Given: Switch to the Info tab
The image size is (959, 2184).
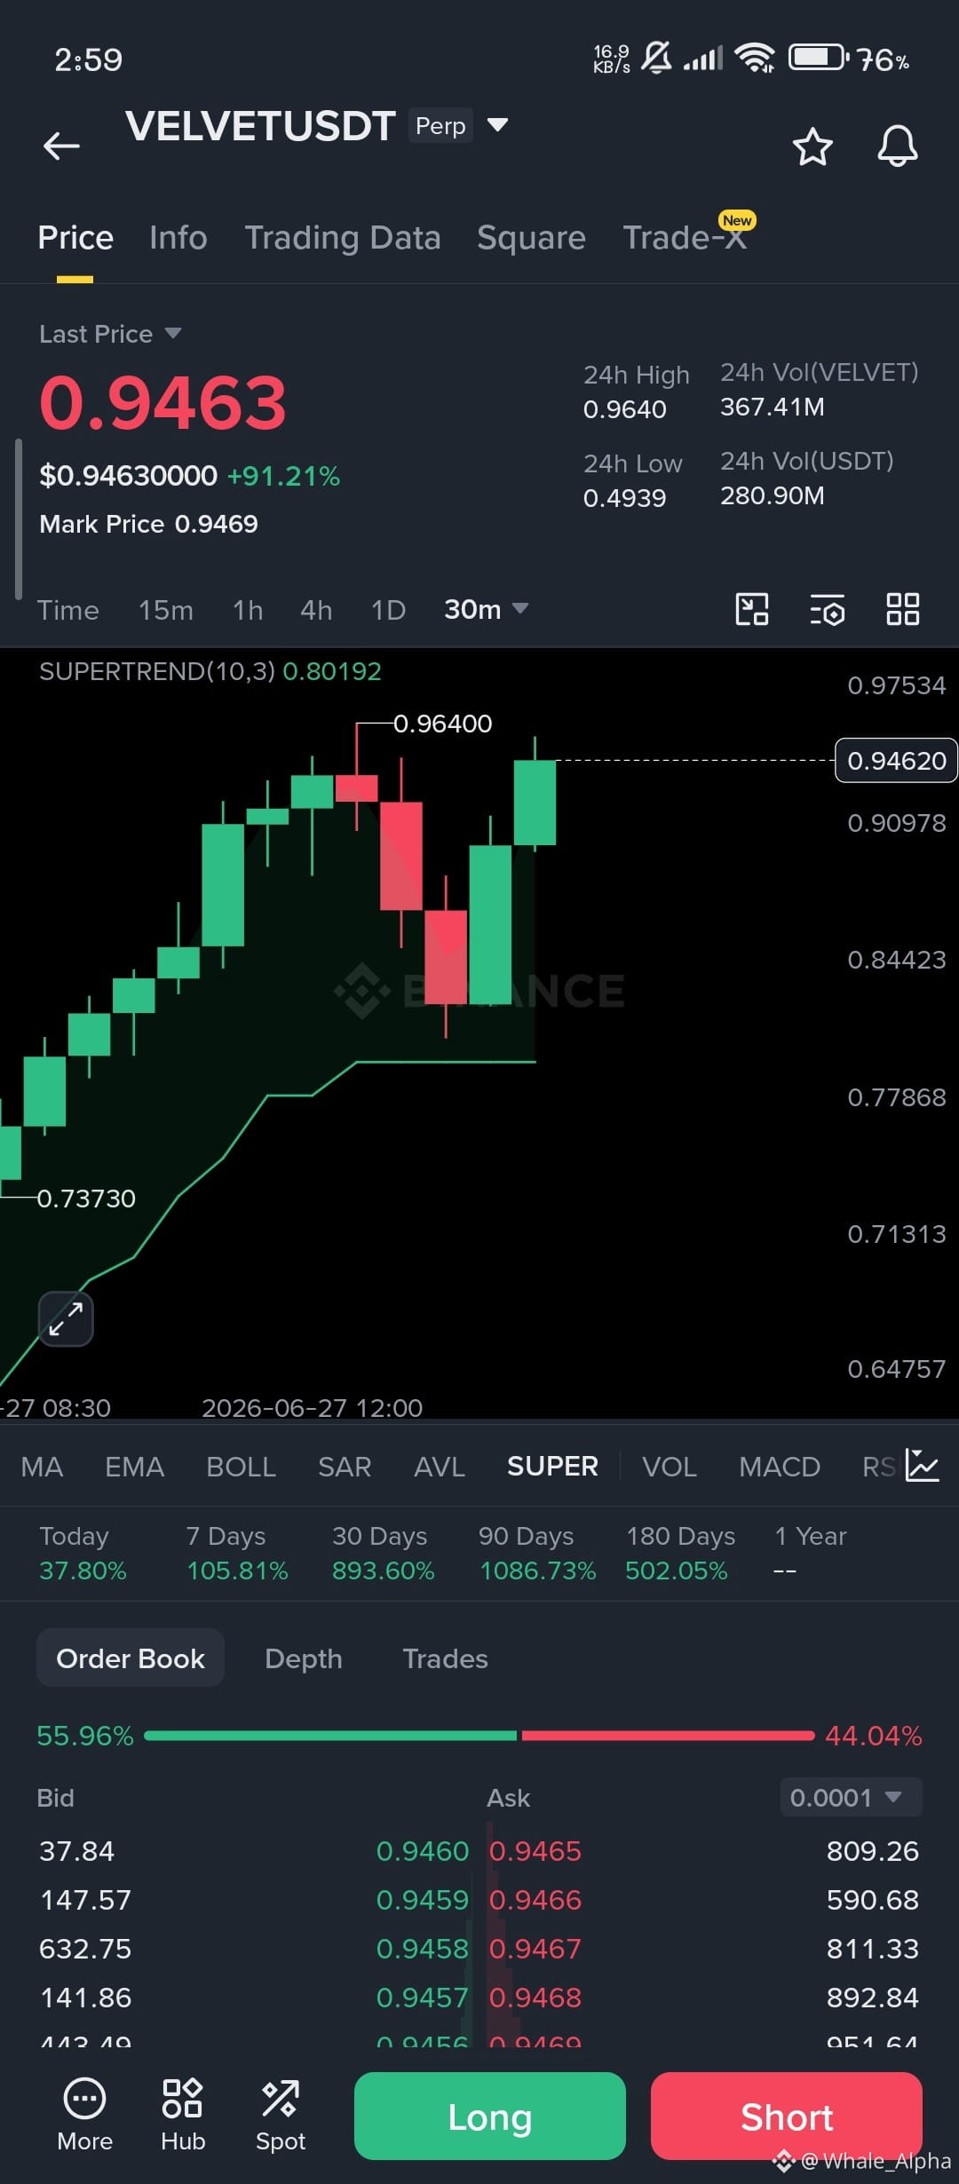Looking at the screenshot, I should point(178,238).
